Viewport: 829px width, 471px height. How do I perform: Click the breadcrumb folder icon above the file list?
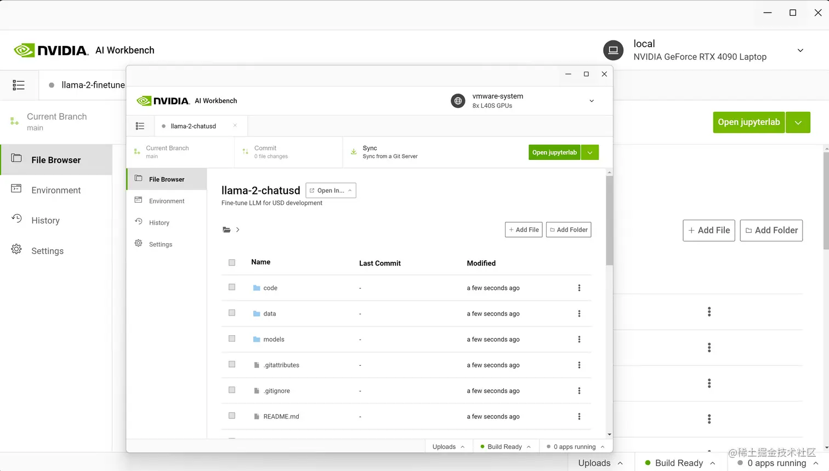[227, 229]
